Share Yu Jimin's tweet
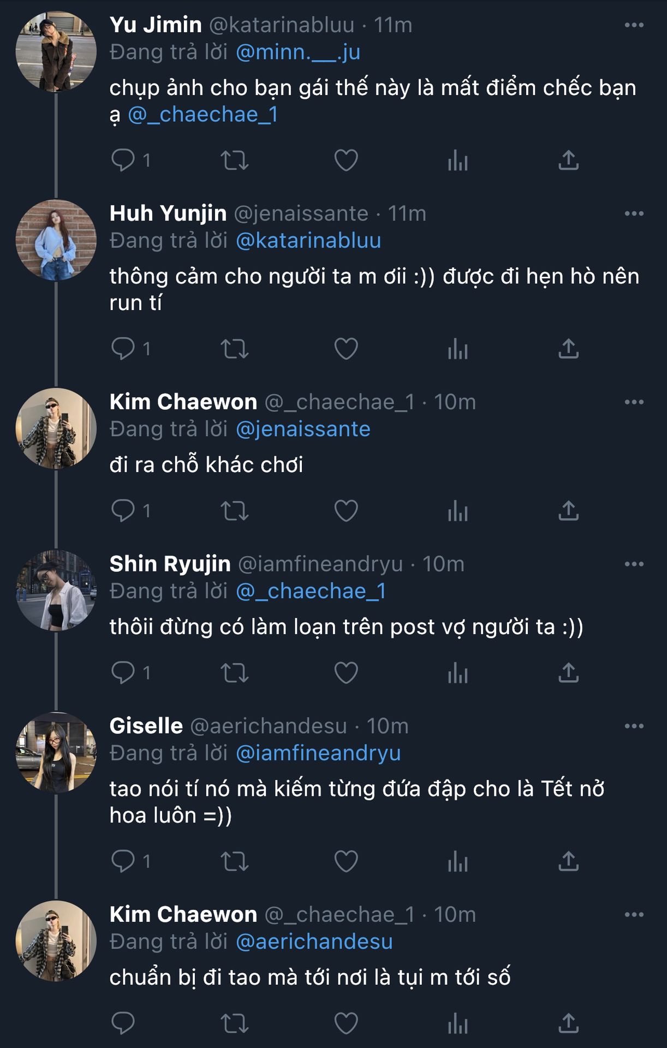 [x=568, y=160]
